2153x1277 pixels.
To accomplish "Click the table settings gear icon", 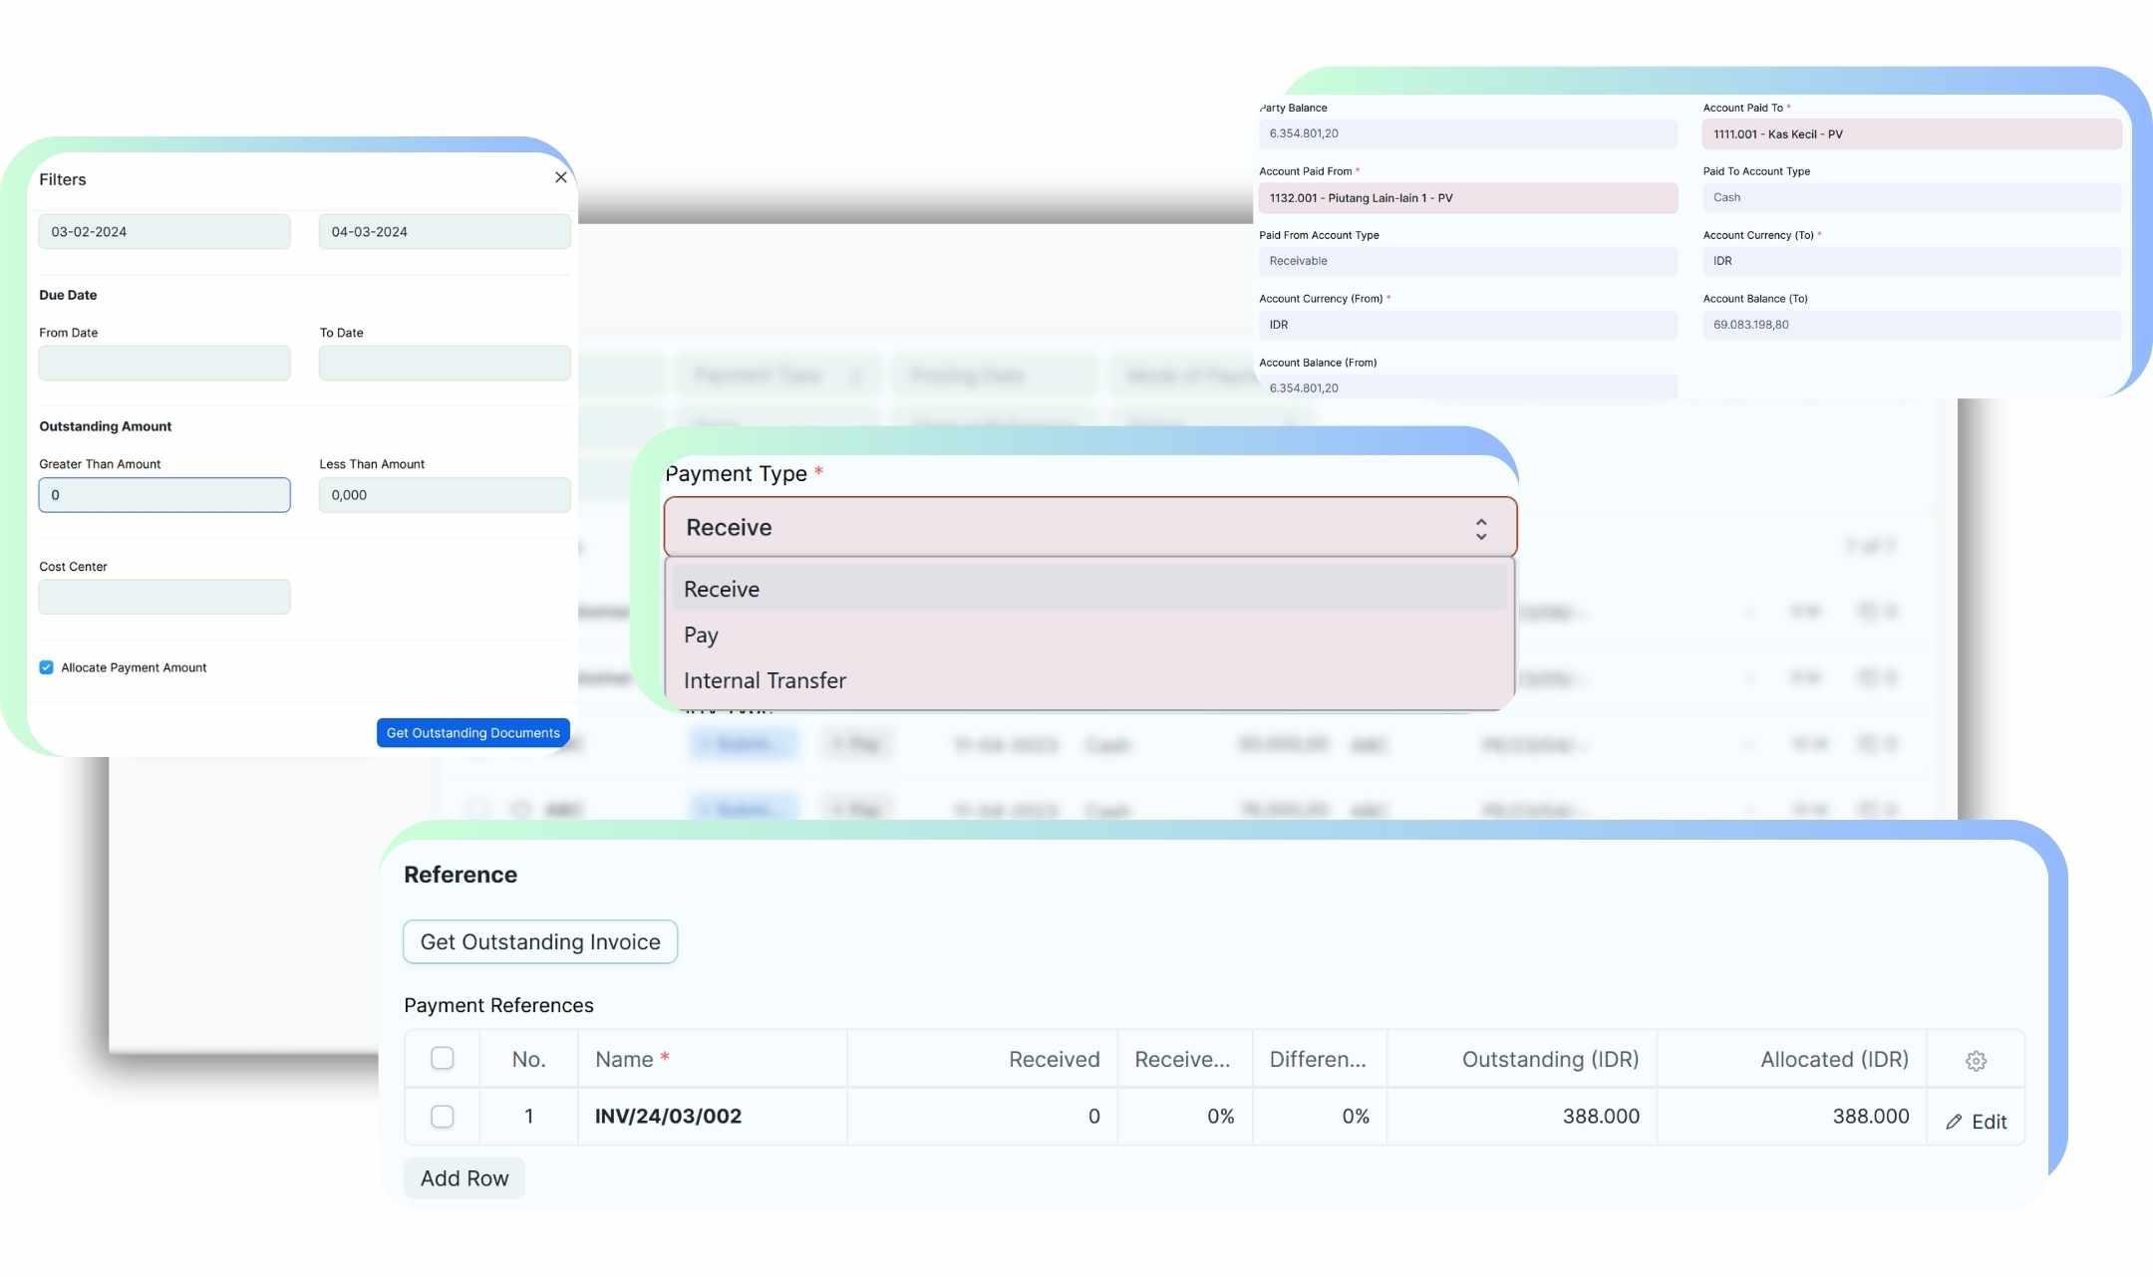I will (1976, 1061).
